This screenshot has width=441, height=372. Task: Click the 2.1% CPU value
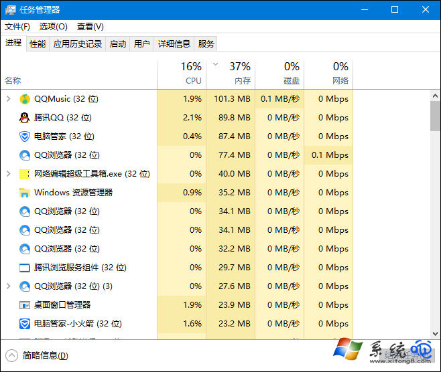pos(192,118)
